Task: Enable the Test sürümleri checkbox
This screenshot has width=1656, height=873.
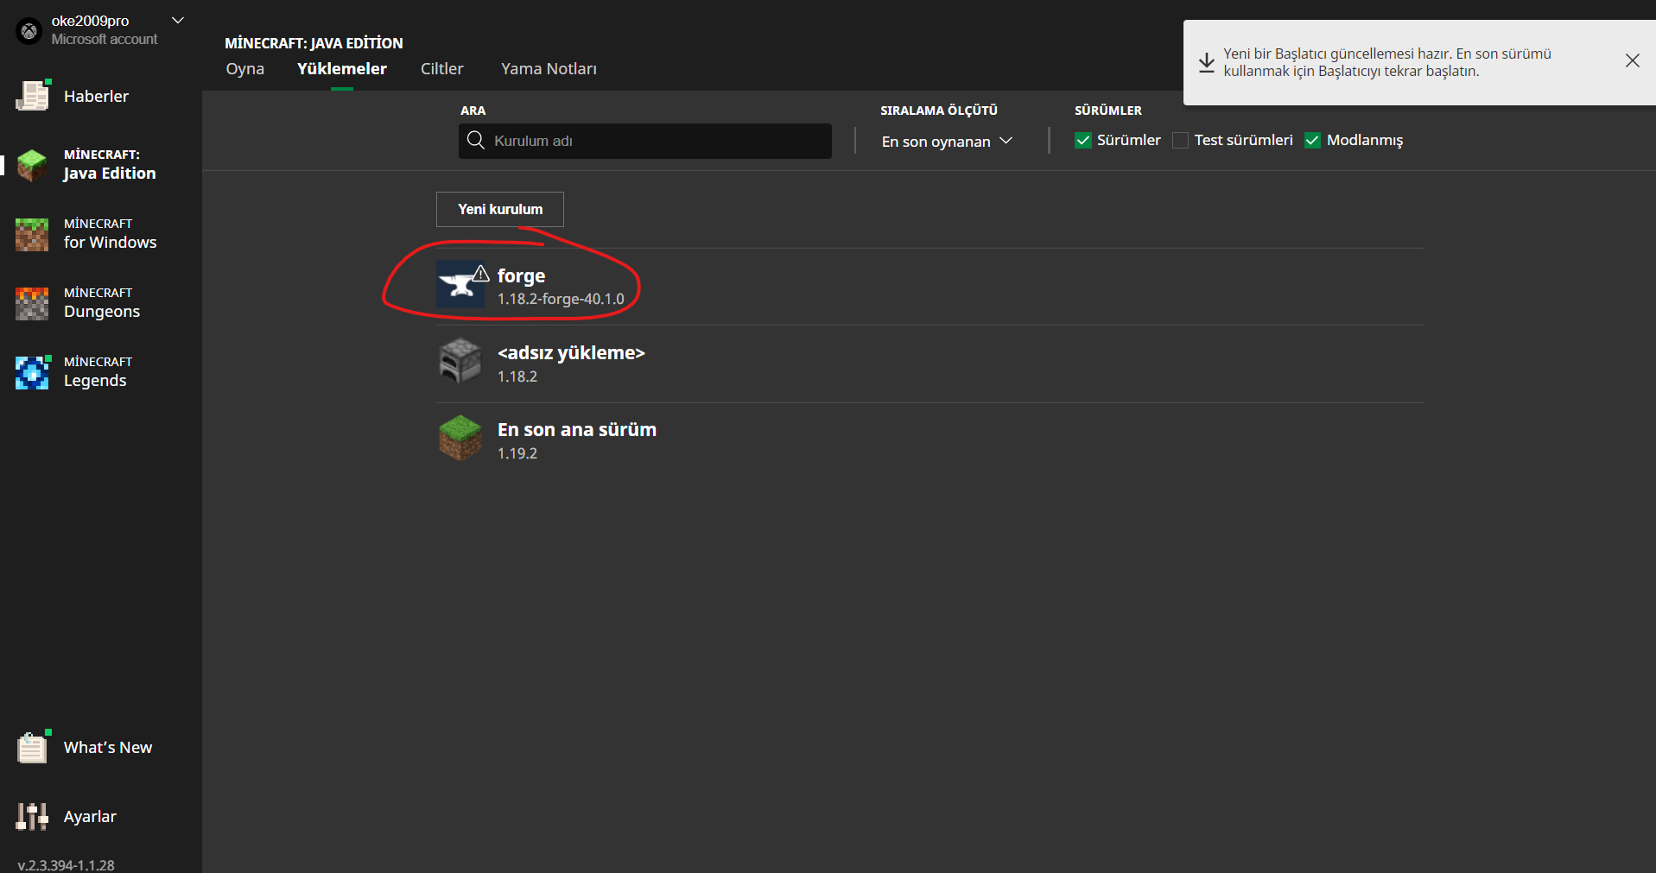Action: click(1180, 140)
